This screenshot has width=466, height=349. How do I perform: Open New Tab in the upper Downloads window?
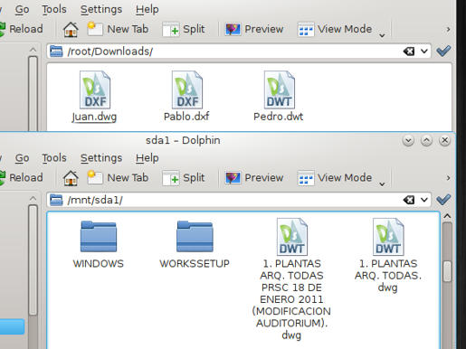pyautogui.click(x=118, y=29)
